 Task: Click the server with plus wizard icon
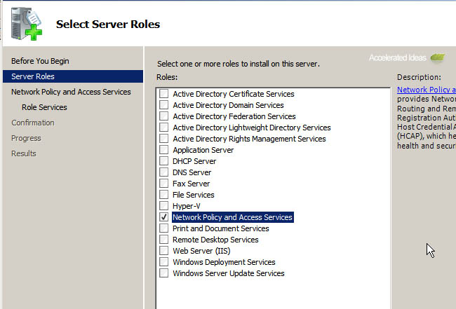(27, 24)
